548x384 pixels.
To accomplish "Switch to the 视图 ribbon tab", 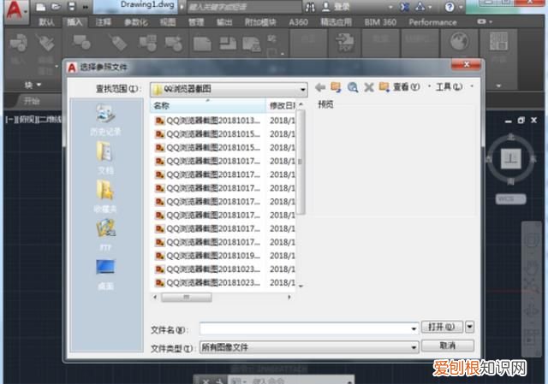I will (x=168, y=22).
